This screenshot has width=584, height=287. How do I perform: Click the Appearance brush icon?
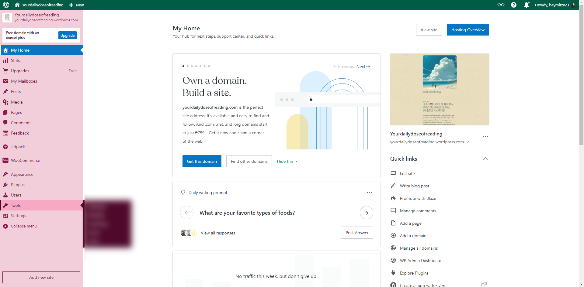tap(5, 174)
